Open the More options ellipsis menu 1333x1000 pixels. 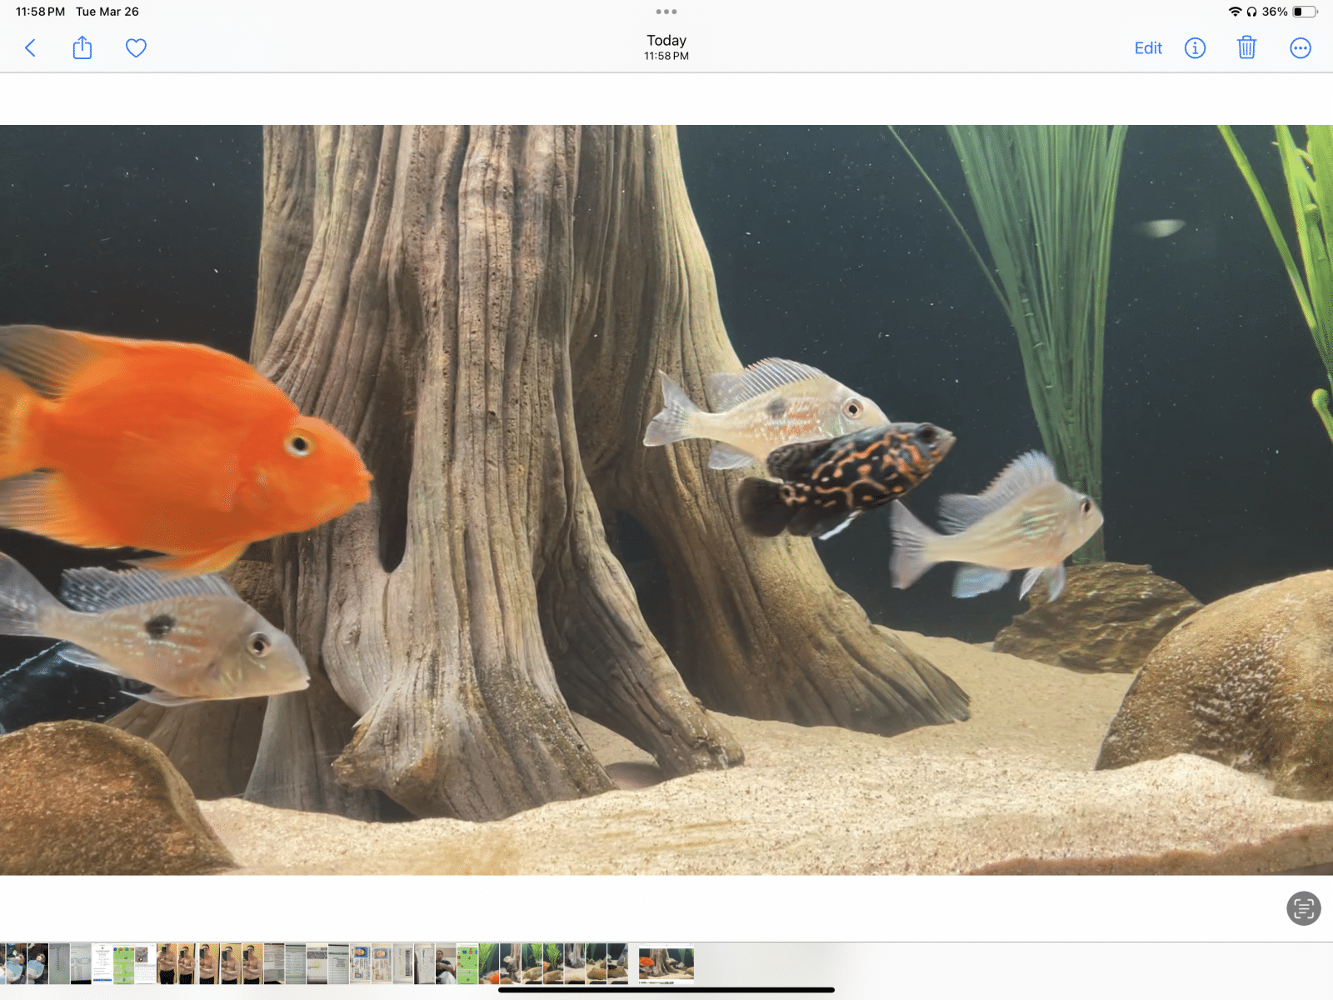1300,48
